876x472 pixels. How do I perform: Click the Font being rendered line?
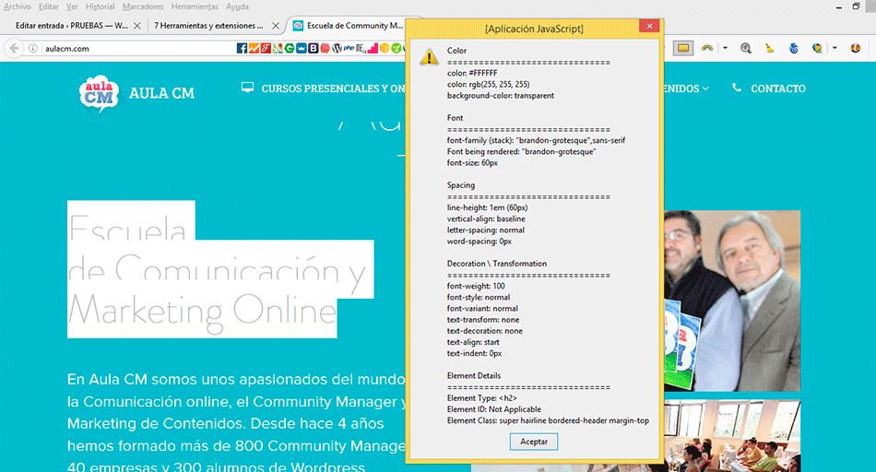pyautogui.click(x=521, y=152)
